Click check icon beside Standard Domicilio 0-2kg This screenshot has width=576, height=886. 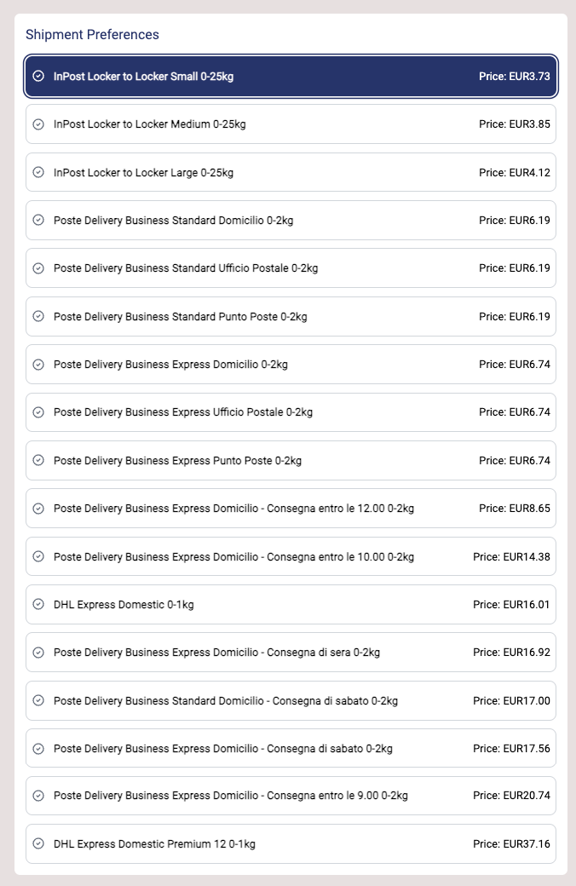tap(38, 220)
